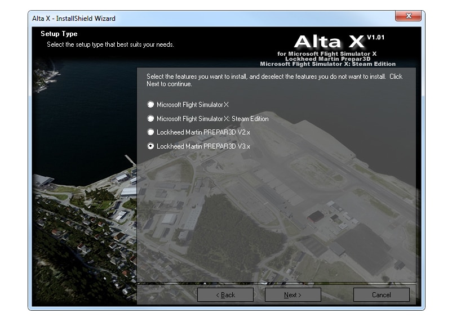Pick Lockheed Martin PREPAR3D V2.x option
The width and height of the screenshot is (452, 322).
(x=150, y=132)
